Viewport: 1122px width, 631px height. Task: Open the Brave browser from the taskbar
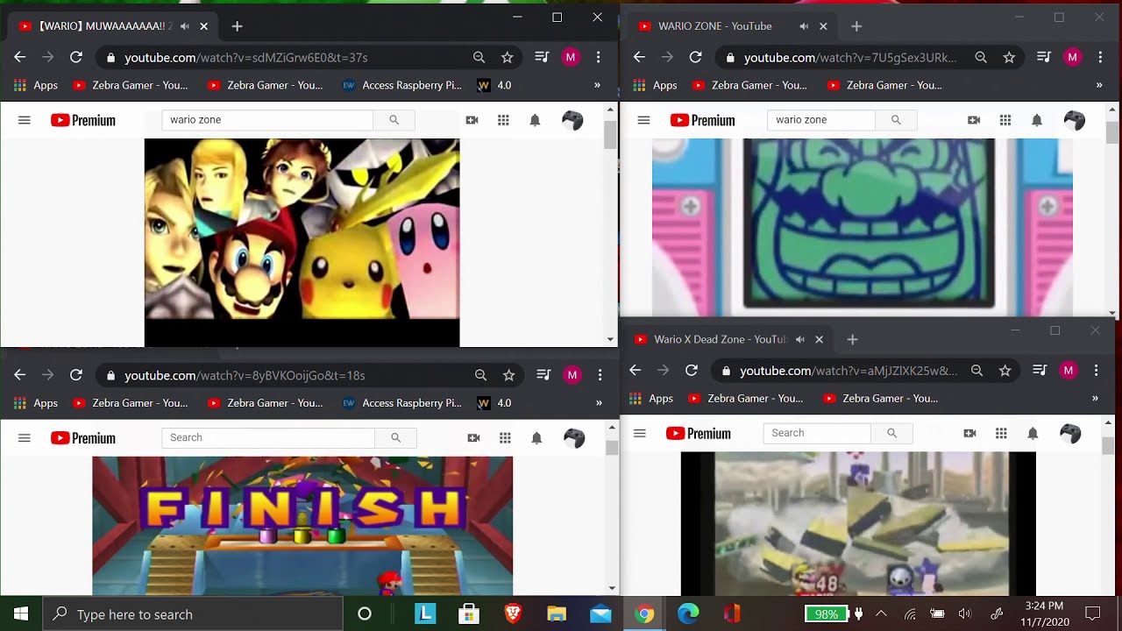[513, 614]
